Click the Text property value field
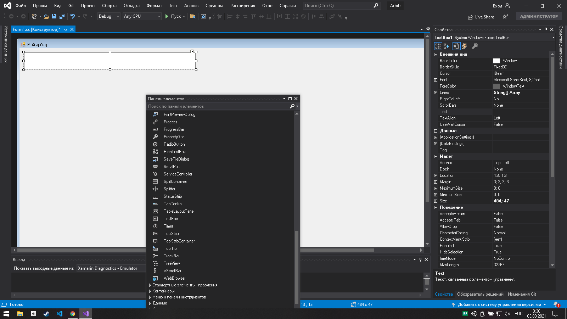This screenshot has width=567, height=319. 521,112
